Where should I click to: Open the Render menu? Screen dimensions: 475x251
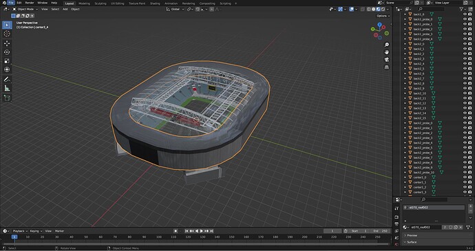[x=30, y=3]
